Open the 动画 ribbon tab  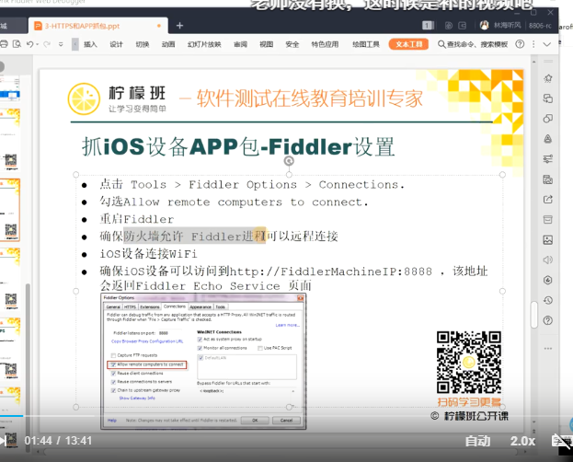(x=168, y=44)
